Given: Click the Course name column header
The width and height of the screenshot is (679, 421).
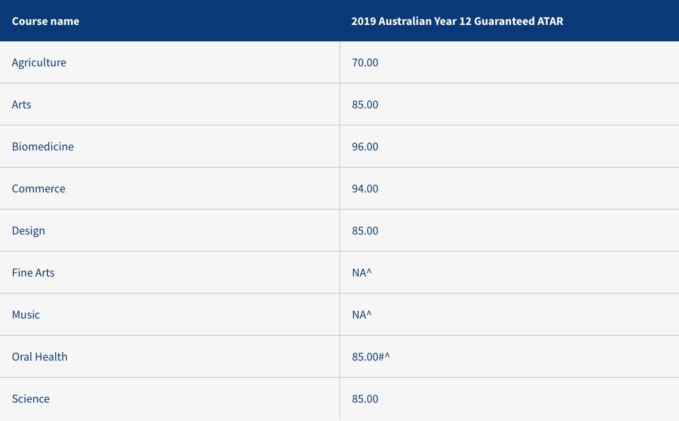Looking at the screenshot, I should click(45, 21).
